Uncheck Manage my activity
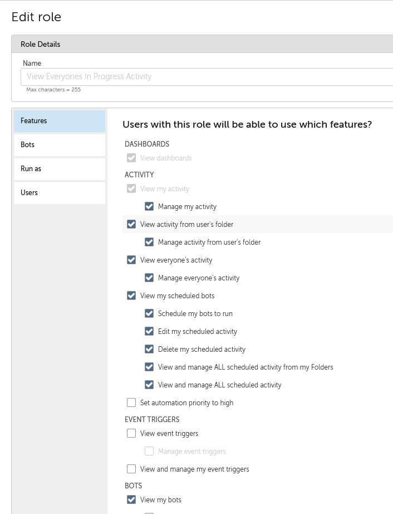The height and width of the screenshot is (514, 393). [149, 206]
